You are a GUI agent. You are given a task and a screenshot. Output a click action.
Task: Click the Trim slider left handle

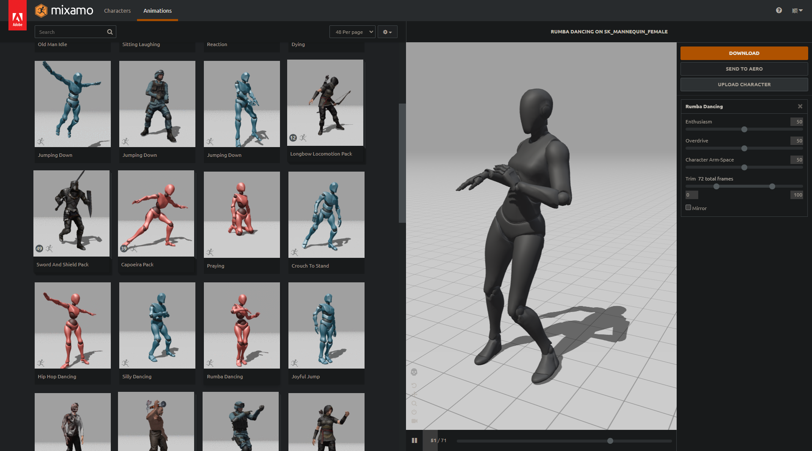pyautogui.click(x=716, y=186)
